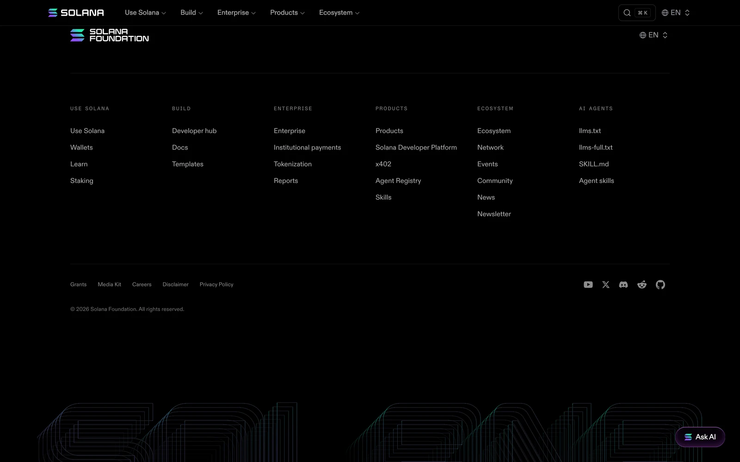740x462 pixels.
Task: Open the search box in navbar
Action: tap(637, 13)
